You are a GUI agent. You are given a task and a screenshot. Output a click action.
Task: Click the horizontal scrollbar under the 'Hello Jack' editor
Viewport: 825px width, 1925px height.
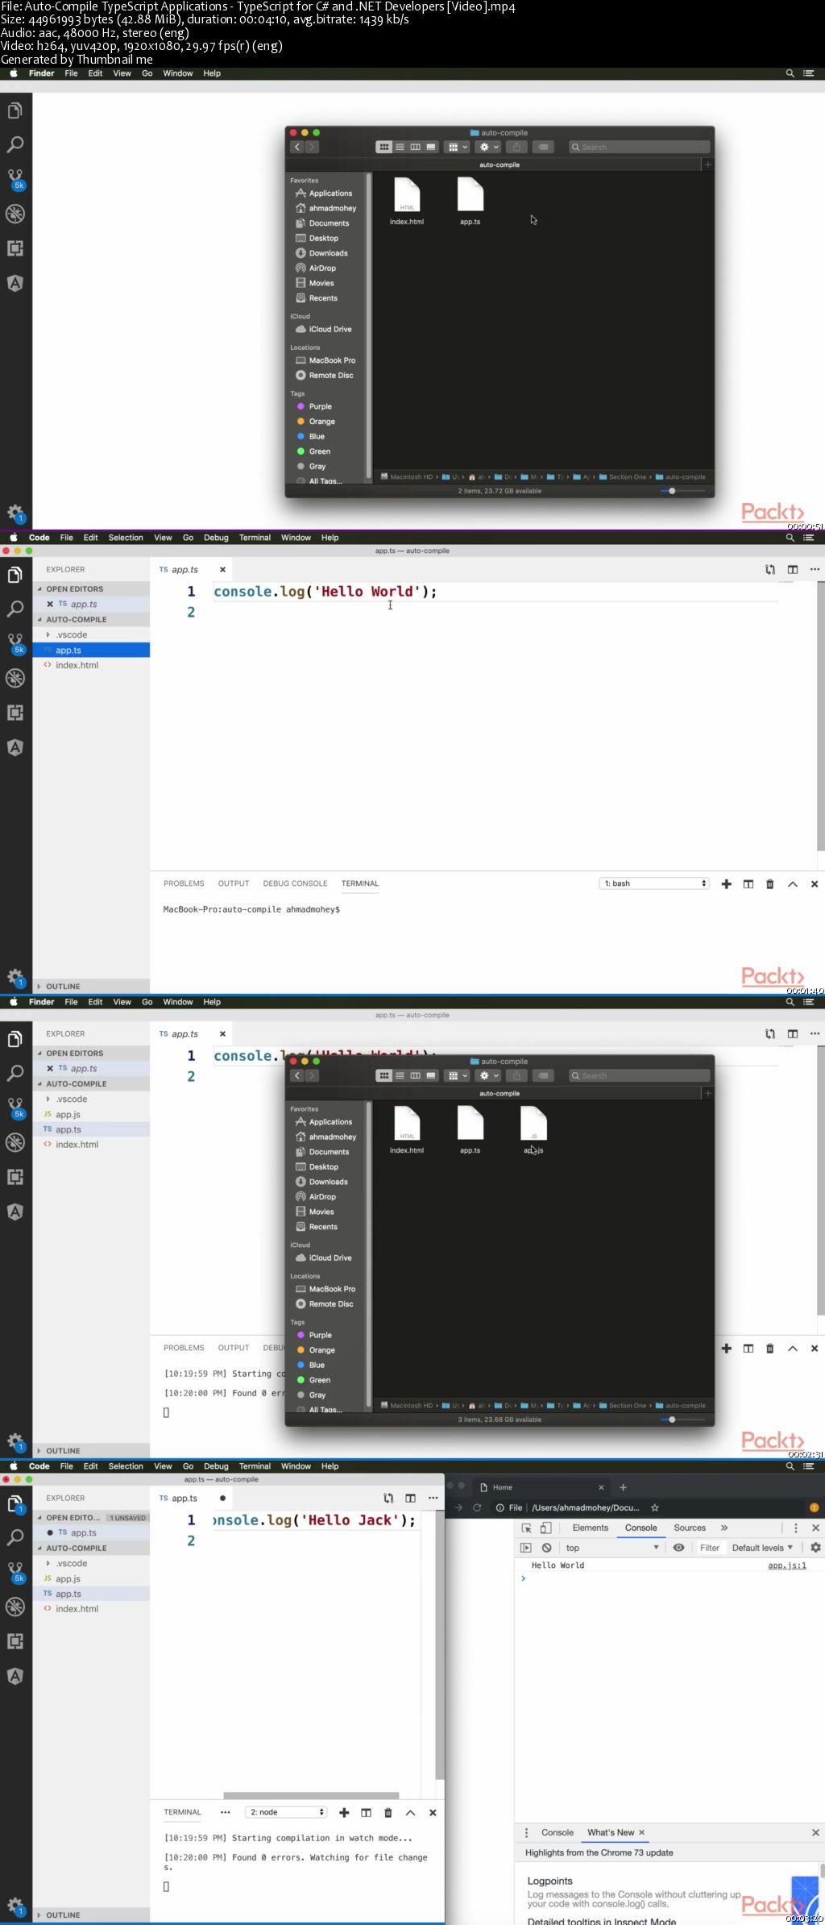[x=311, y=1795]
